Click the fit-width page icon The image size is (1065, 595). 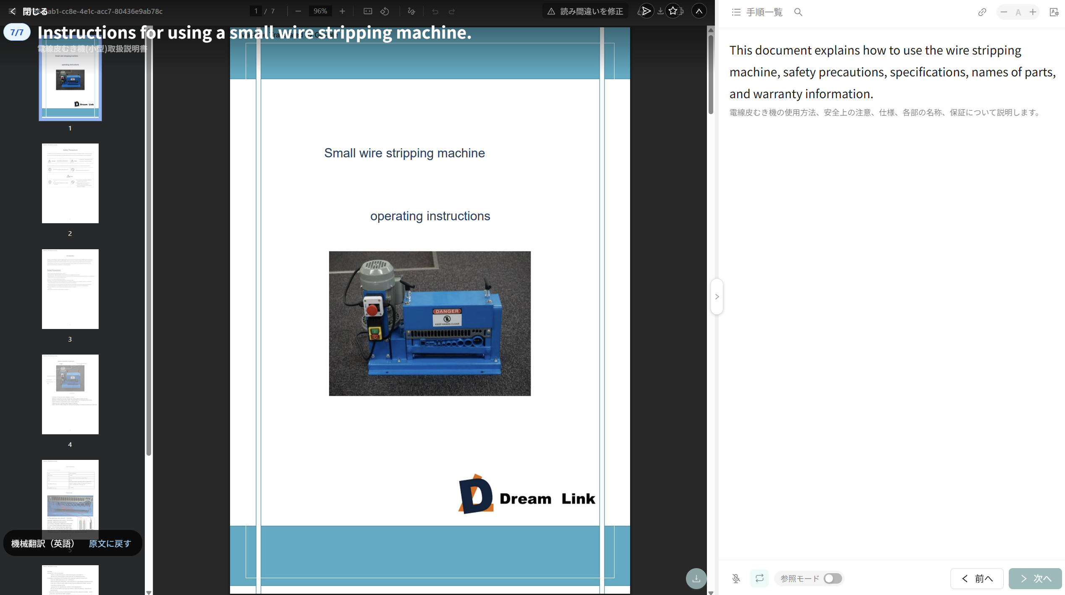(368, 11)
